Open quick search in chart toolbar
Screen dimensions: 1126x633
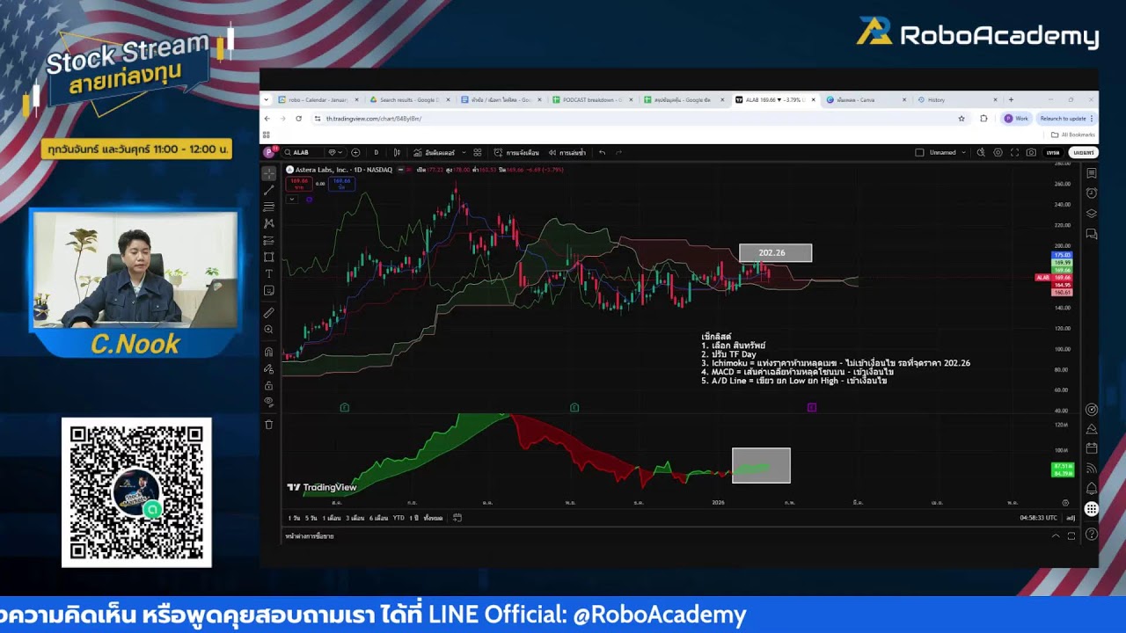(x=983, y=153)
